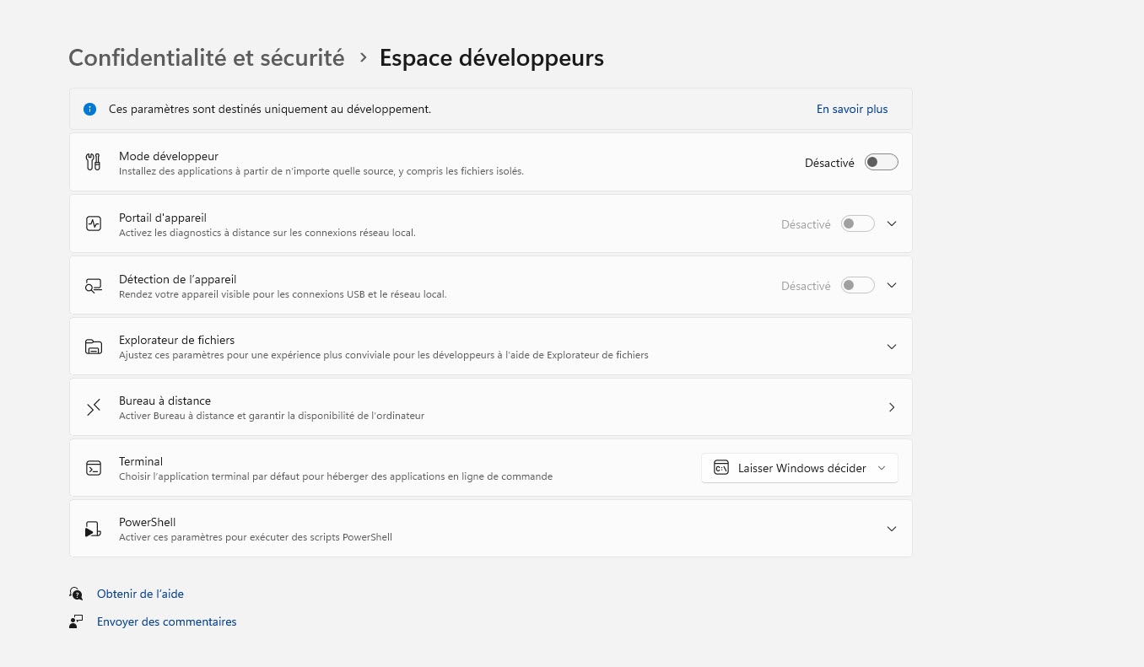
Task: Click the PowerShell row icon
Action: pos(94,529)
